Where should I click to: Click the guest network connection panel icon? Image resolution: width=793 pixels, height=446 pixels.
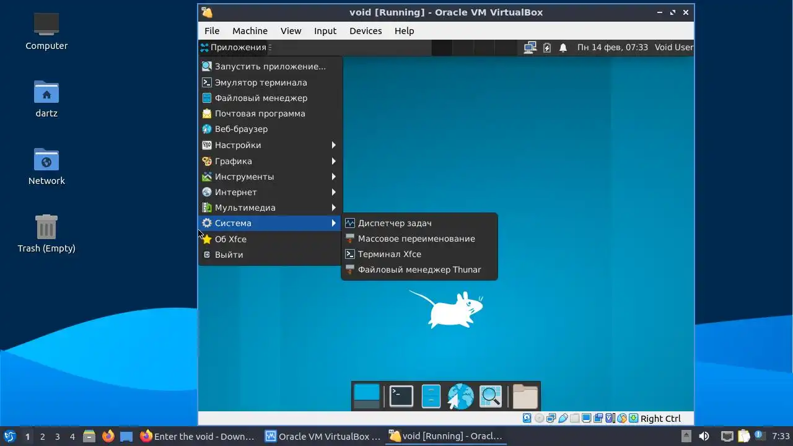530,47
